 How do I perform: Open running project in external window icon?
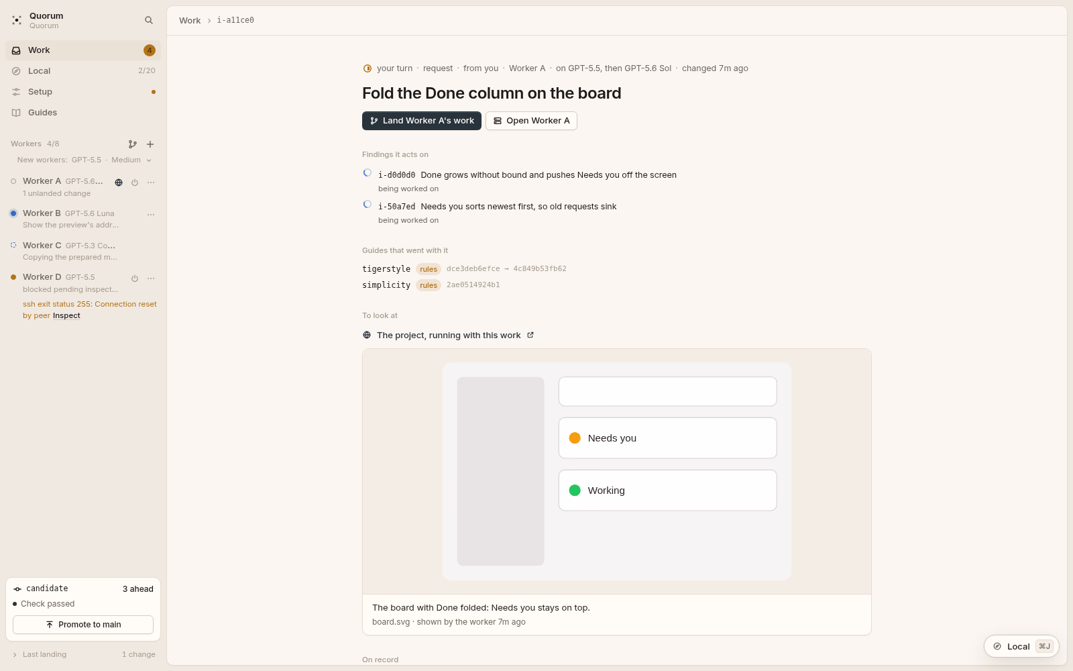coord(530,335)
